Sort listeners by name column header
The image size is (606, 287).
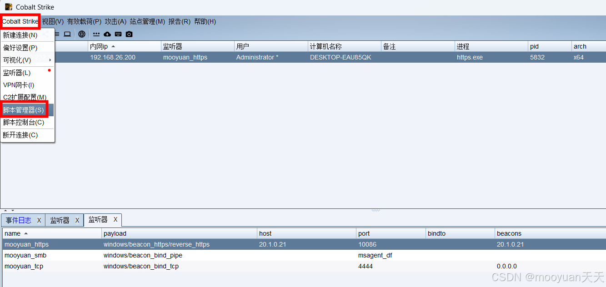pos(52,233)
